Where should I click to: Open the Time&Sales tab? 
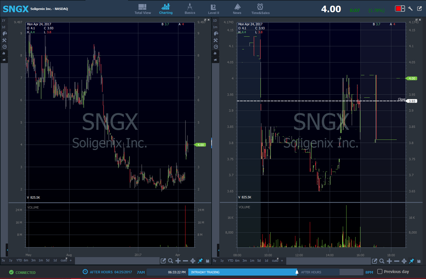[x=260, y=9]
